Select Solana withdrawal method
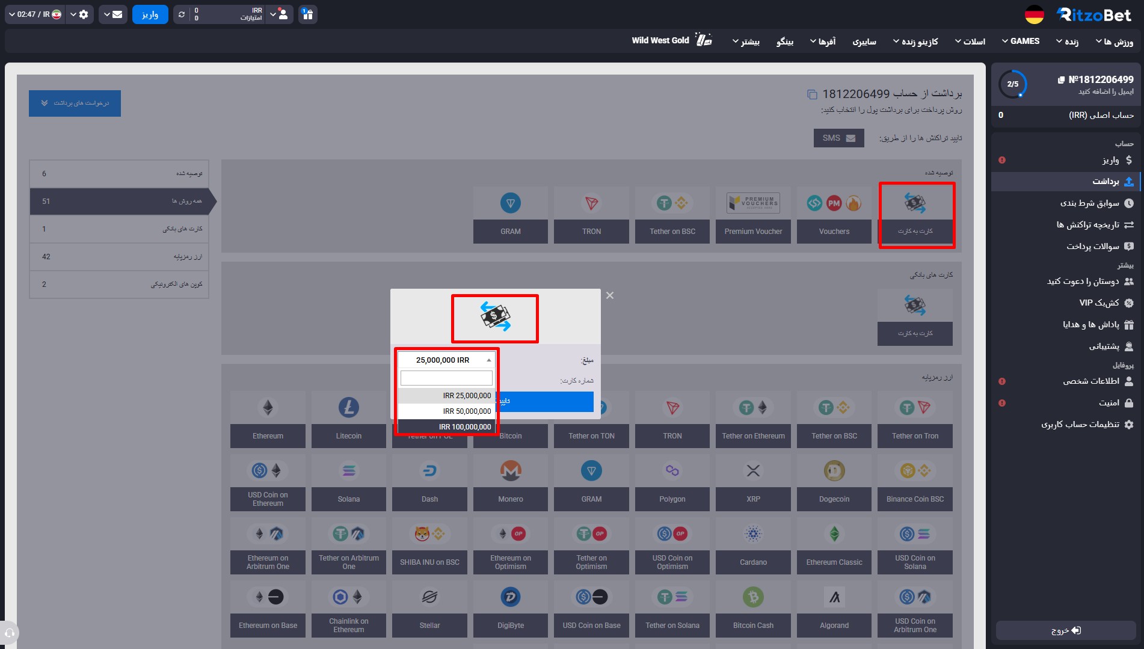1144x649 pixels. (349, 483)
